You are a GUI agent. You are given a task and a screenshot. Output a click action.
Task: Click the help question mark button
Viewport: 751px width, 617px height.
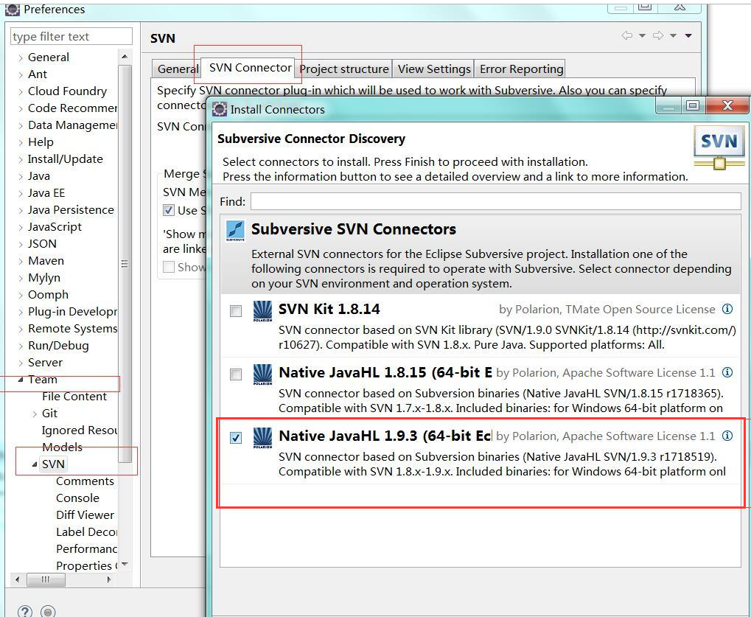pyautogui.click(x=24, y=611)
